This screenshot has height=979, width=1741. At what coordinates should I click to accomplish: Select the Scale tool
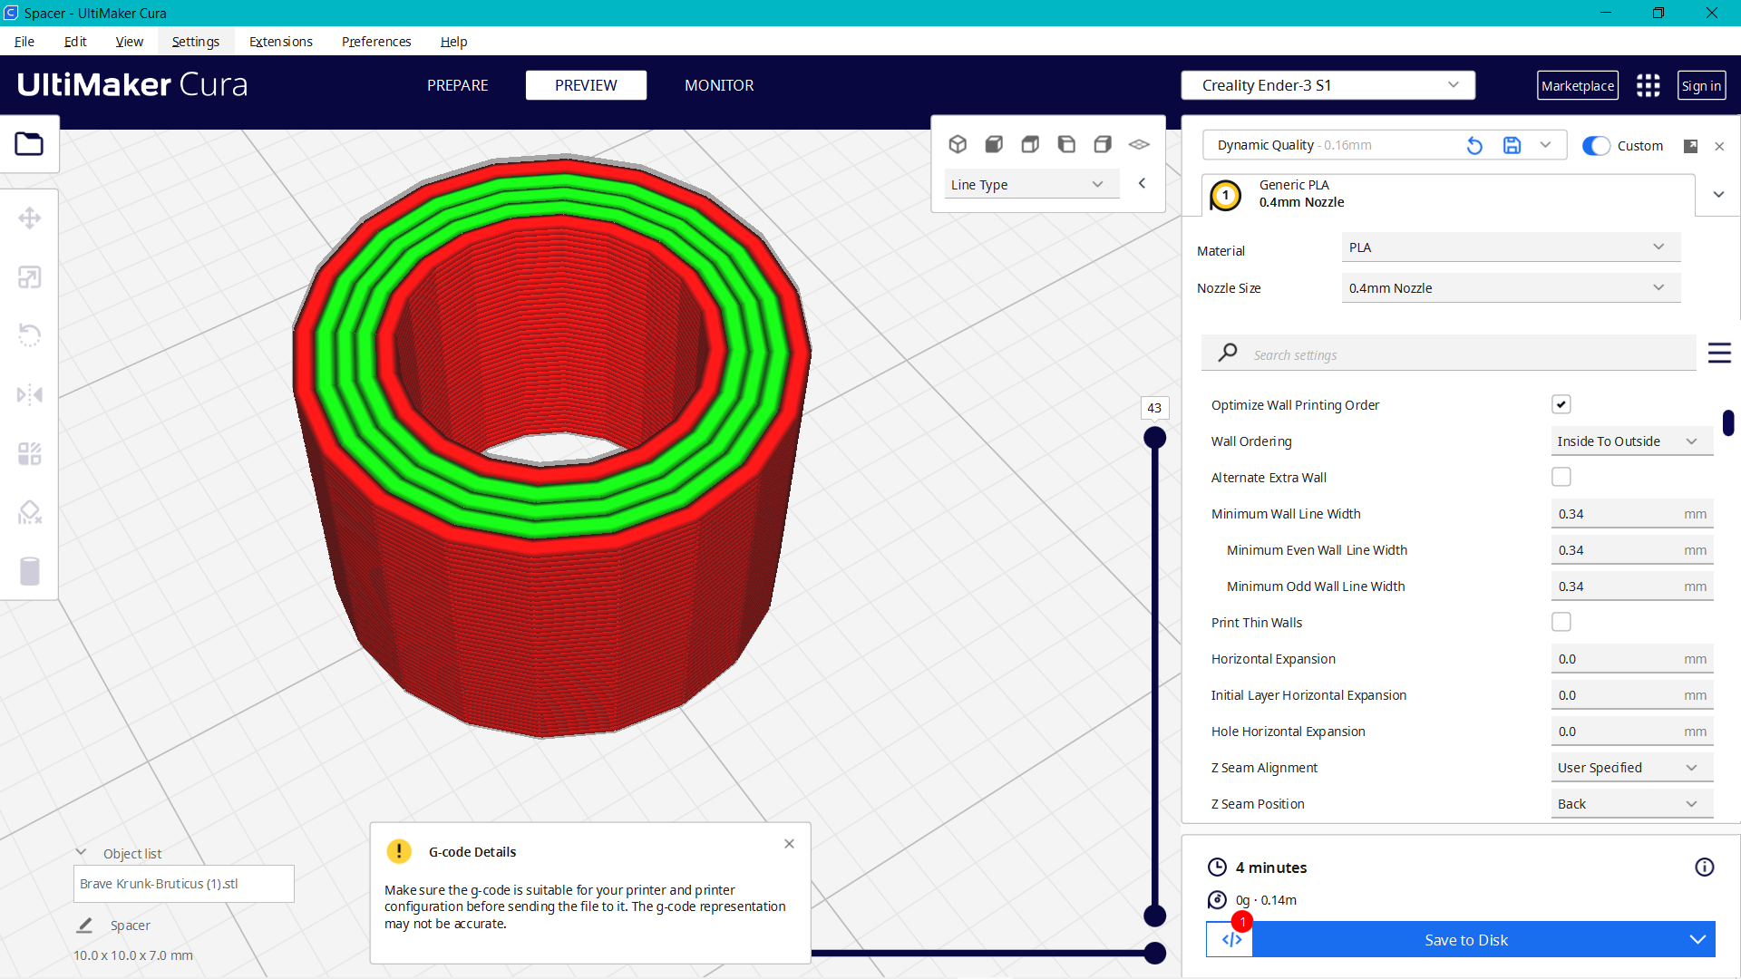coord(30,276)
